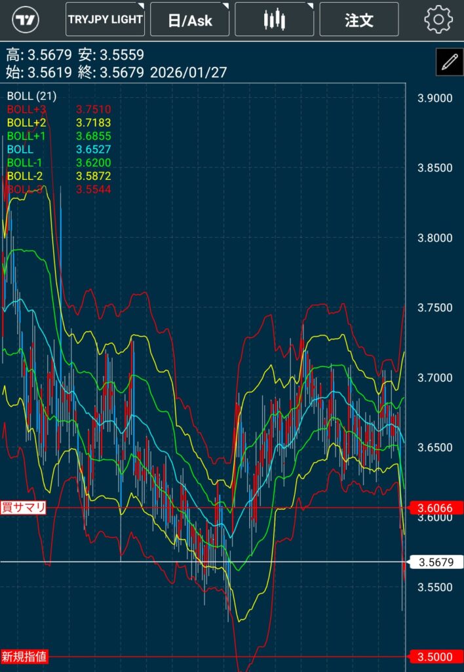
Task: Open the settings gear icon
Action: 438,20
